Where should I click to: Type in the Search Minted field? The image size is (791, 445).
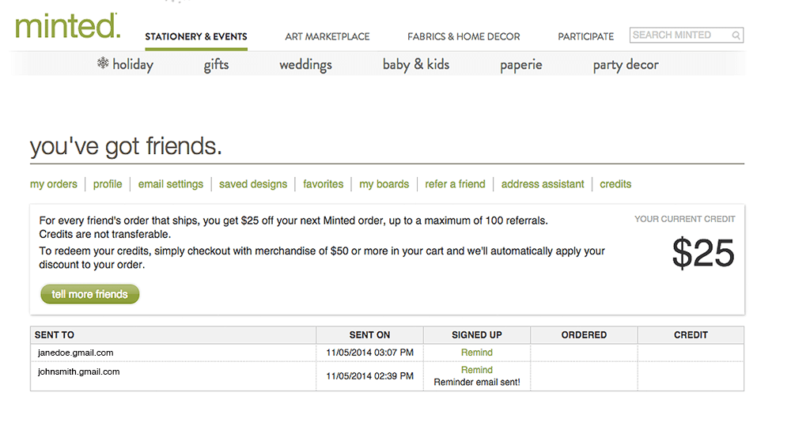(680, 36)
